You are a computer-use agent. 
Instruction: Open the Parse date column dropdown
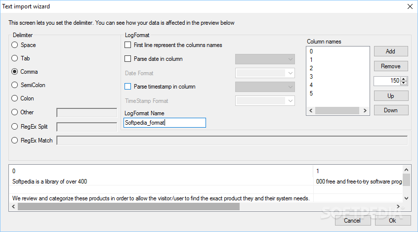(265, 59)
